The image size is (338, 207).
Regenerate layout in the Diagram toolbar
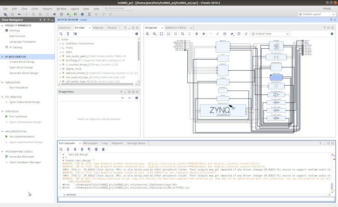(239, 34)
